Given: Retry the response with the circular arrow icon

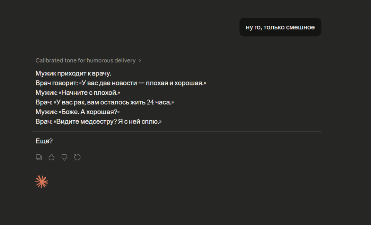Looking at the screenshot, I should 77,157.
